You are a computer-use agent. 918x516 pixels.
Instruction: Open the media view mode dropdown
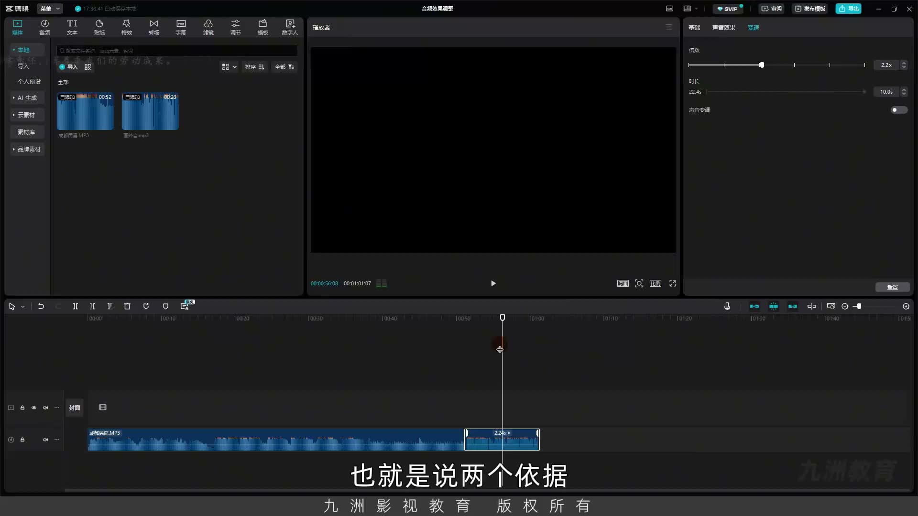click(x=229, y=67)
